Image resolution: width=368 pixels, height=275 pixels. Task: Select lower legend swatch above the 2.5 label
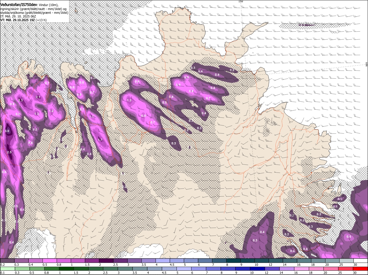[111, 269]
